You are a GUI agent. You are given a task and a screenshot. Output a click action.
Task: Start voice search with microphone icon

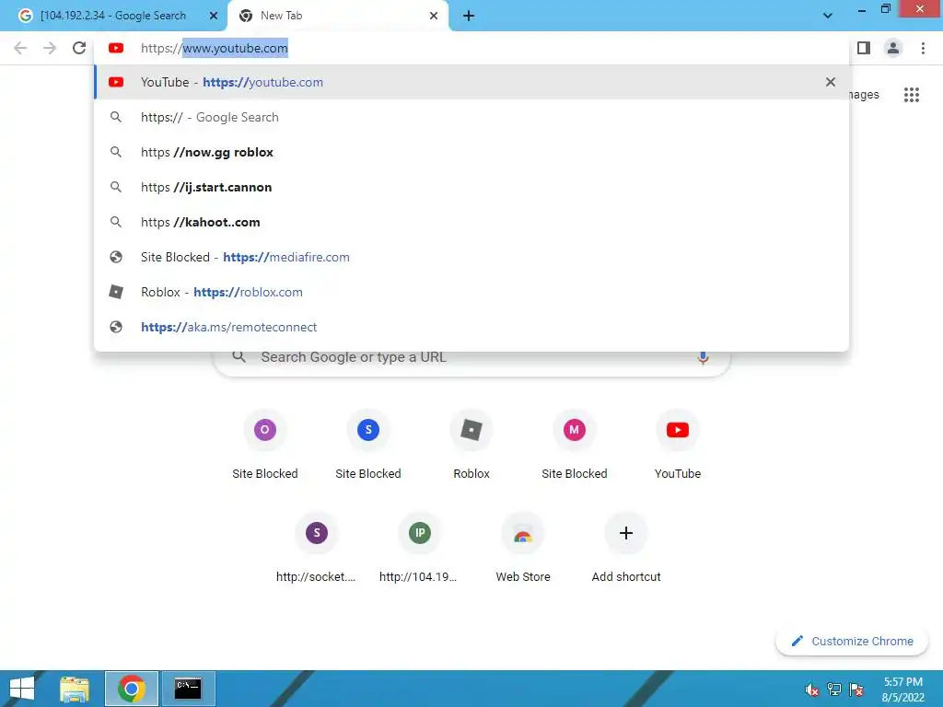tap(703, 357)
